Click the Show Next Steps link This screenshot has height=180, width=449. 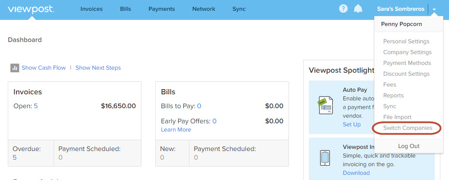(98, 68)
